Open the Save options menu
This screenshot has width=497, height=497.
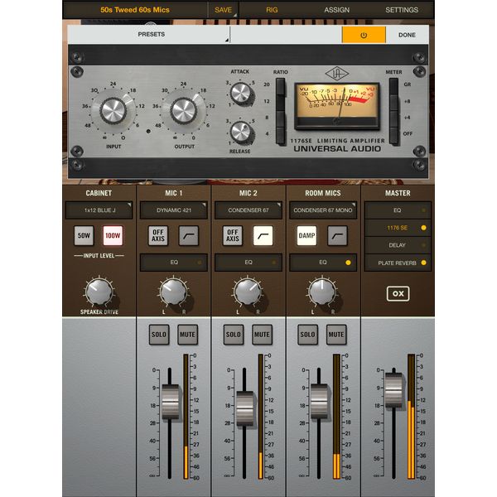click(223, 10)
